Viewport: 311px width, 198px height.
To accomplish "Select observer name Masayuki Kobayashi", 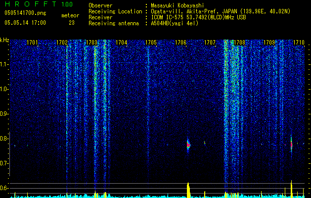I will coord(177,5).
